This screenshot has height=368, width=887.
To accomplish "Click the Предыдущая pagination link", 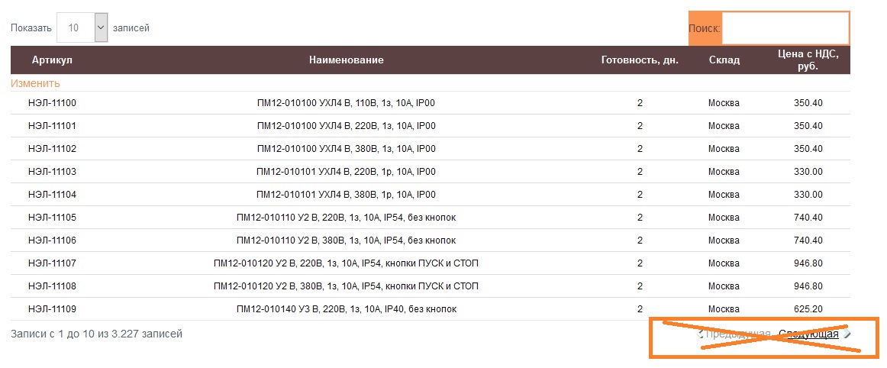I will [x=737, y=334].
